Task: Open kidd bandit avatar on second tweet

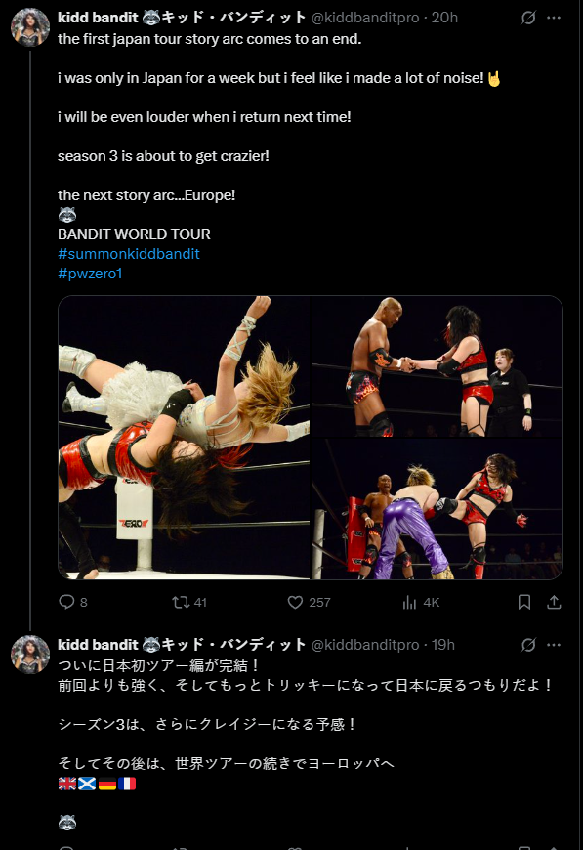Action: coord(30,655)
